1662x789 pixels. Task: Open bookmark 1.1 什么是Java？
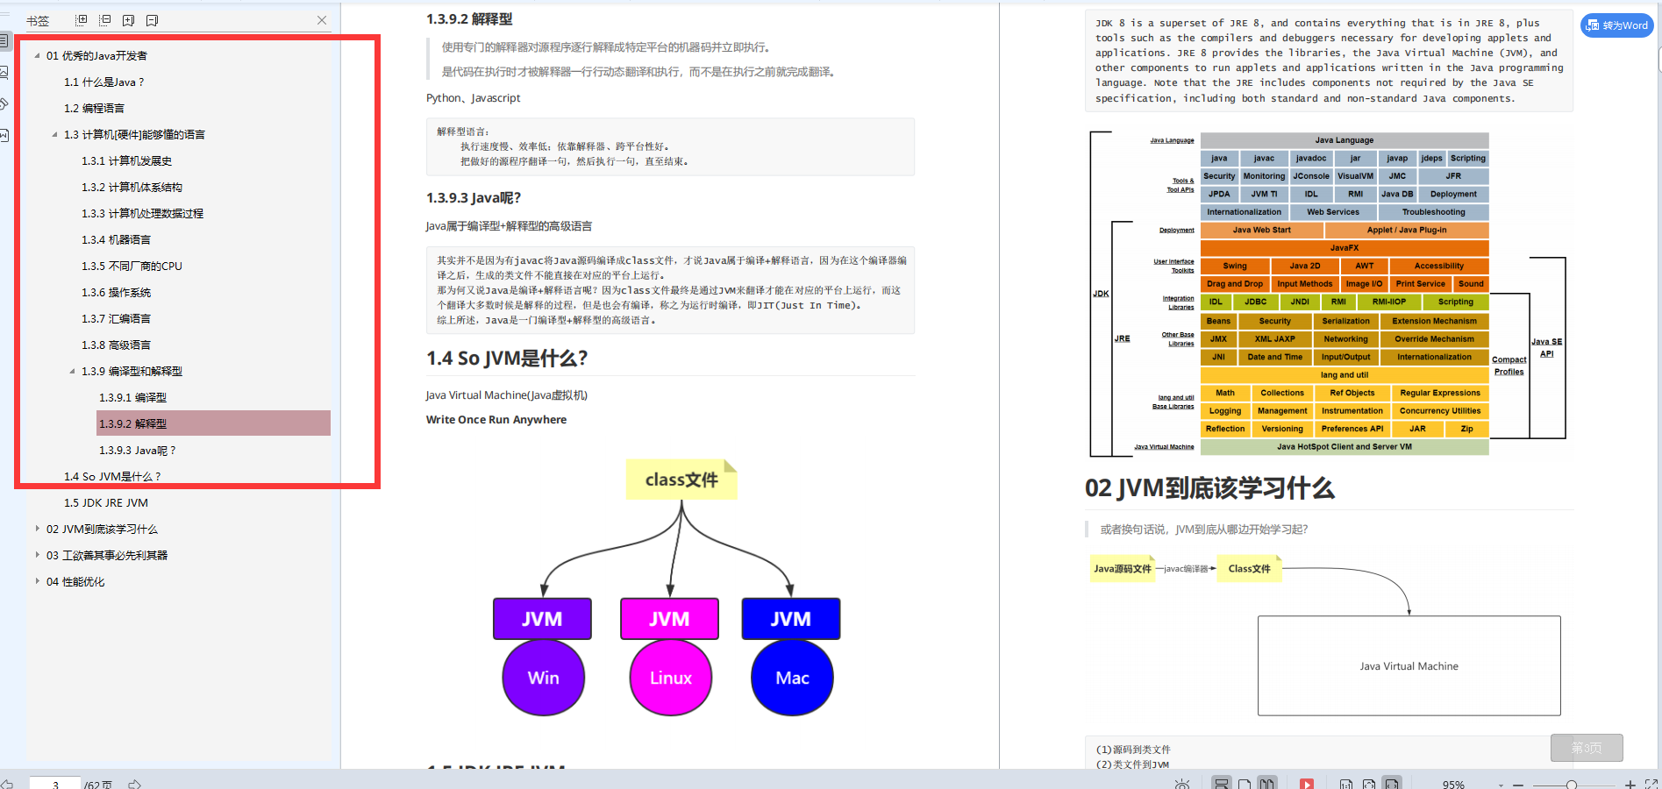(104, 82)
